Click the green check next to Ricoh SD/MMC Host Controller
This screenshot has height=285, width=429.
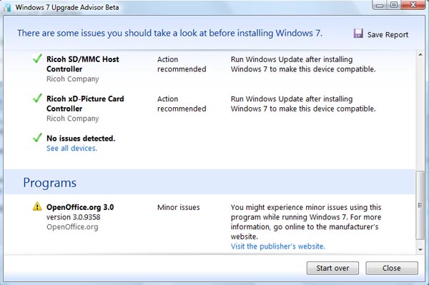(x=37, y=59)
